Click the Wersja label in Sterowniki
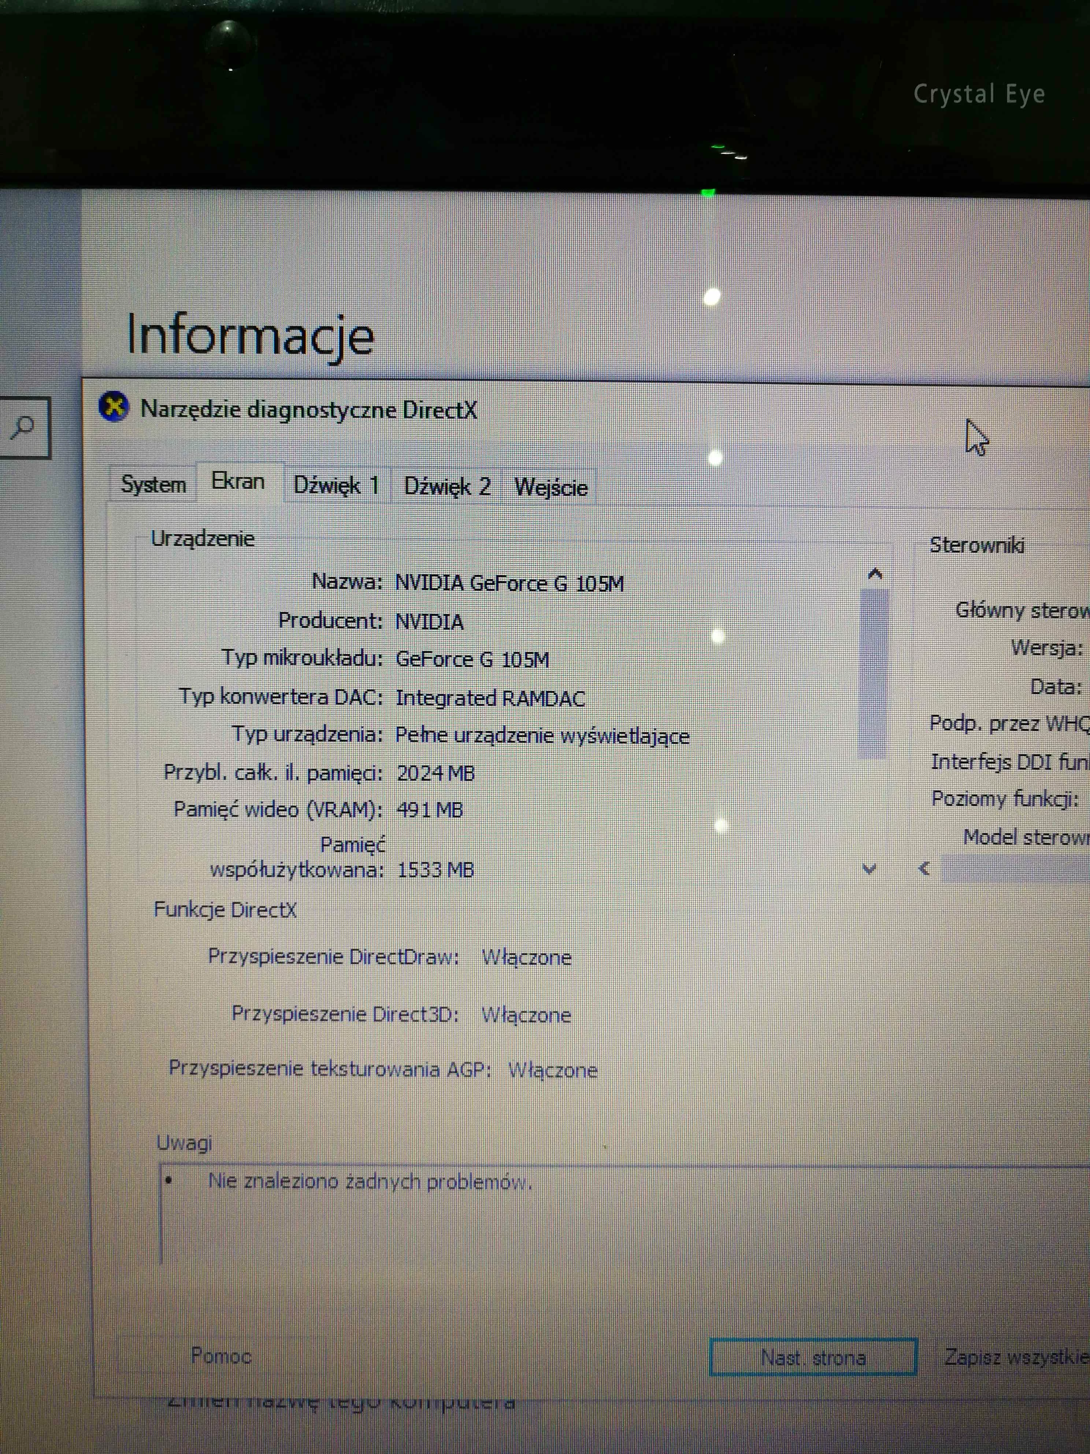Screen dimensions: 1090x1454 [x=1047, y=648]
